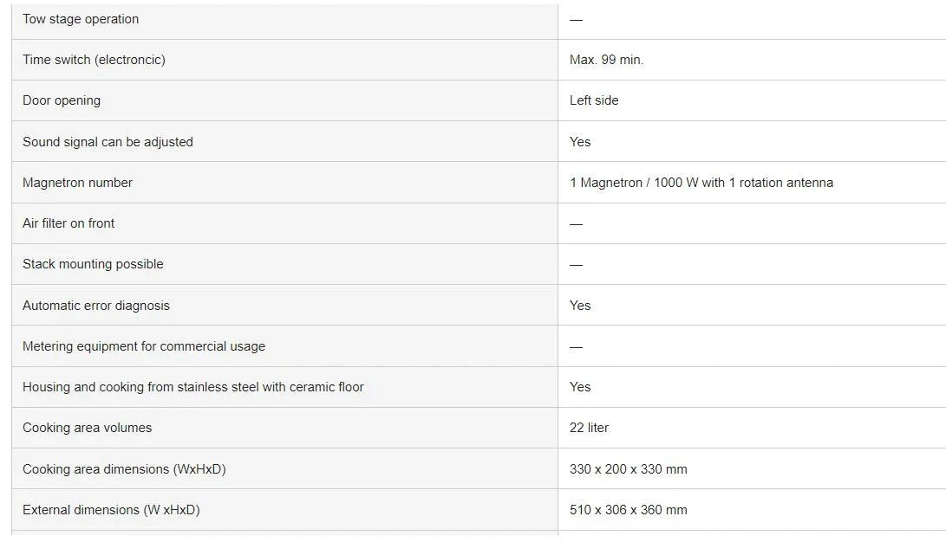Click the 'Max. 99 min.' value
Image resolution: width=946 pixels, height=542 pixels.
pyautogui.click(x=606, y=60)
